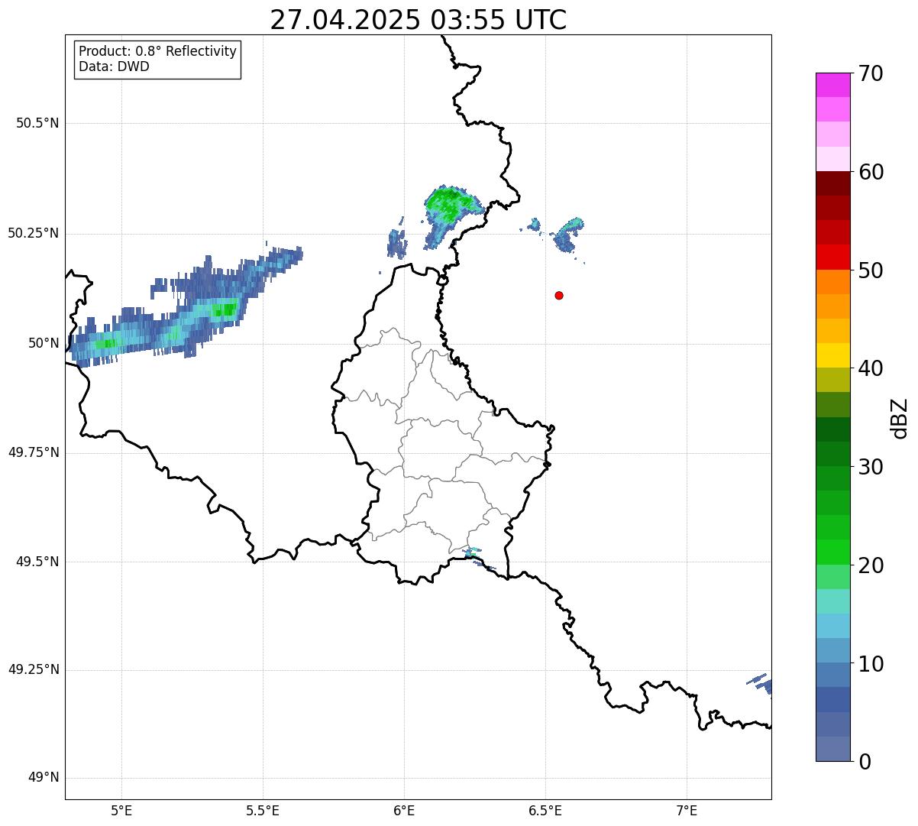Image resolution: width=918 pixels, height=826 pixels.
Task: Click the latitude label 49.5°N
Action: [37, 562]
